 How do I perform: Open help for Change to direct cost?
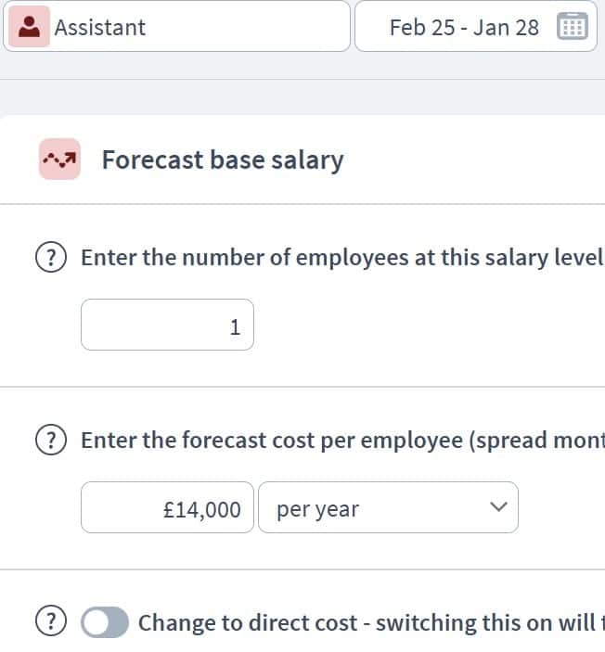coord(51,622)
